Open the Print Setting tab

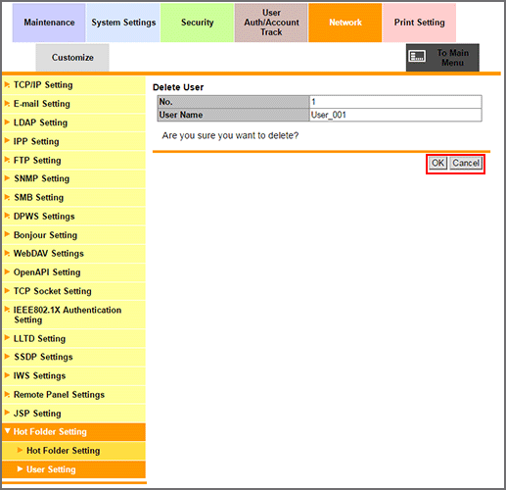(419, 23)
